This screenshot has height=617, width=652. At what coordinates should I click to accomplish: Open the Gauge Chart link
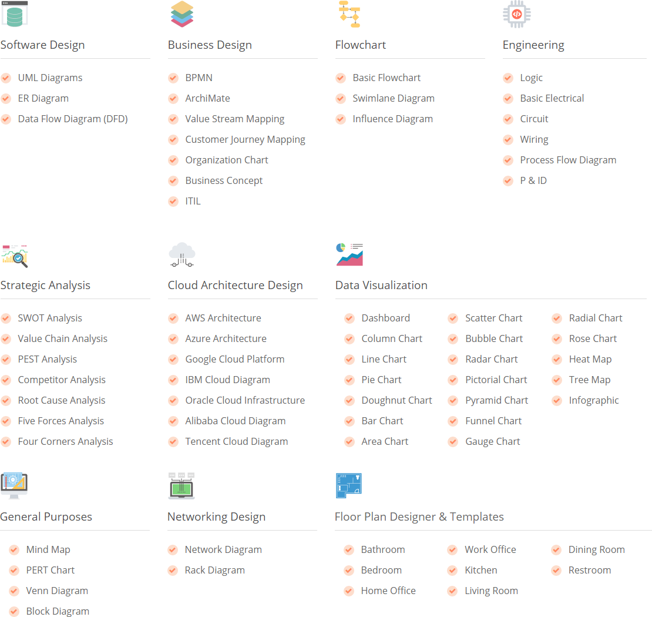pyautogui.click(x=493, y=441)
